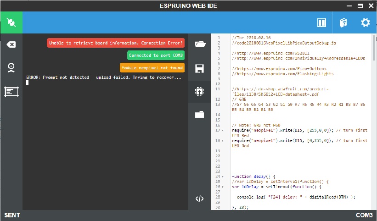Send code to Espruino with upload chip icon
This screenshot has width=377, height=221.
[x=200, y=91]
